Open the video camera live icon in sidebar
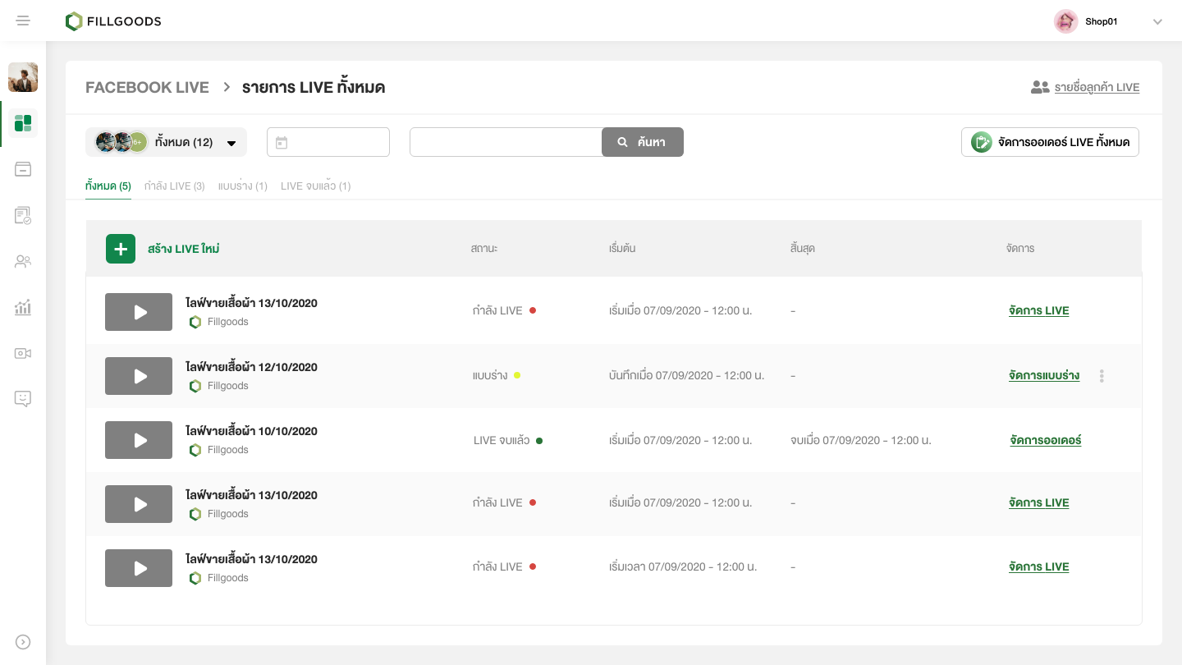 pos(23,353)
